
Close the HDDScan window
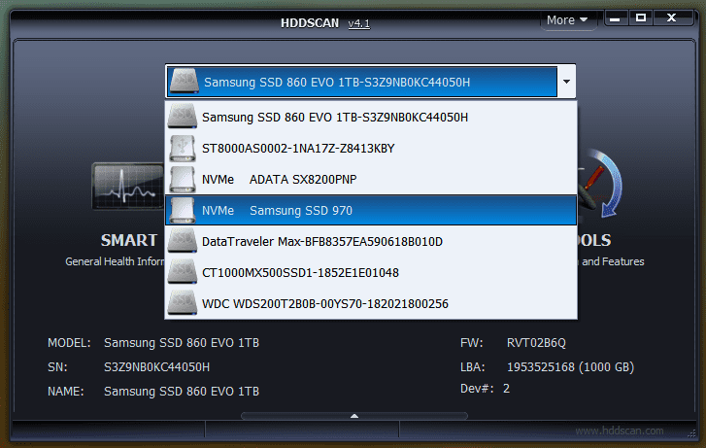tap(671, 18)
